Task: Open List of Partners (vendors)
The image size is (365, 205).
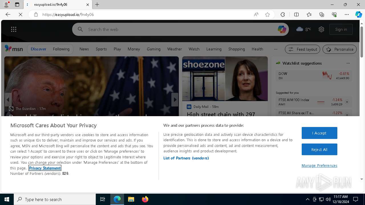Action: (x=186, y=158)
